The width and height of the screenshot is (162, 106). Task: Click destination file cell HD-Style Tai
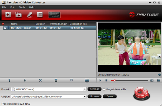[77, 28]
